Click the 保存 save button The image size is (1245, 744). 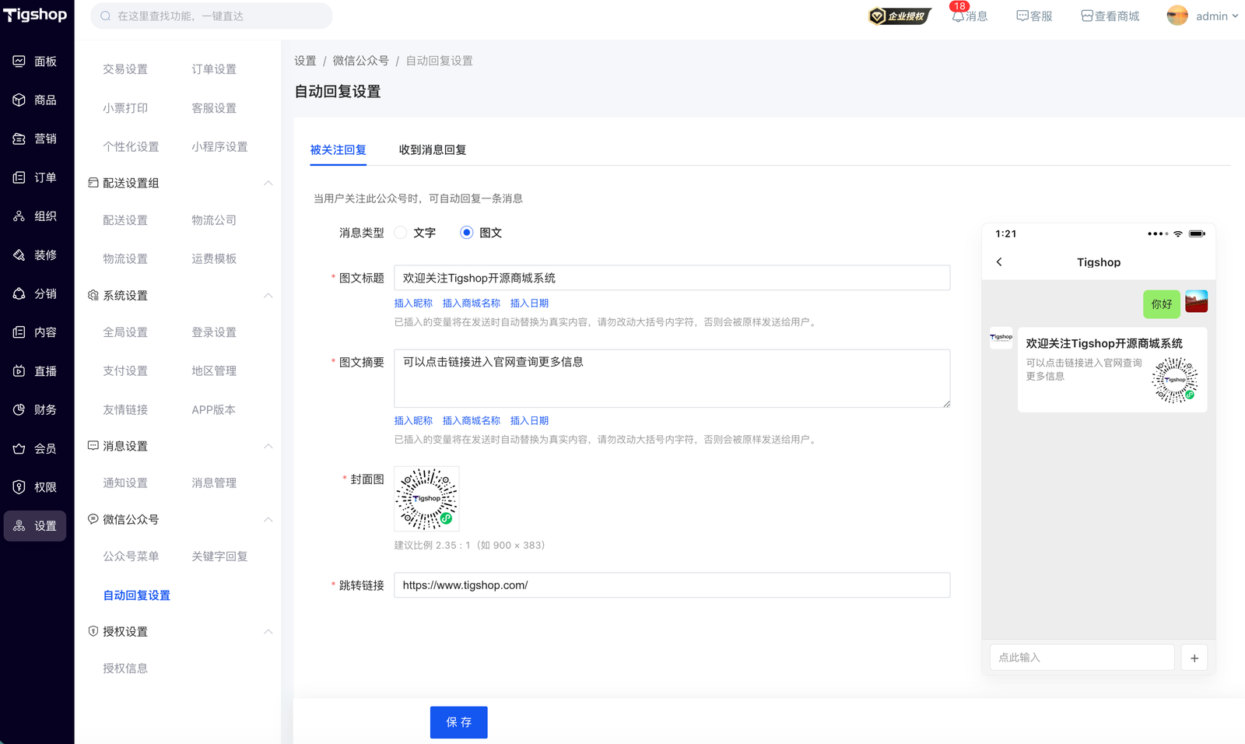(459, 722)
